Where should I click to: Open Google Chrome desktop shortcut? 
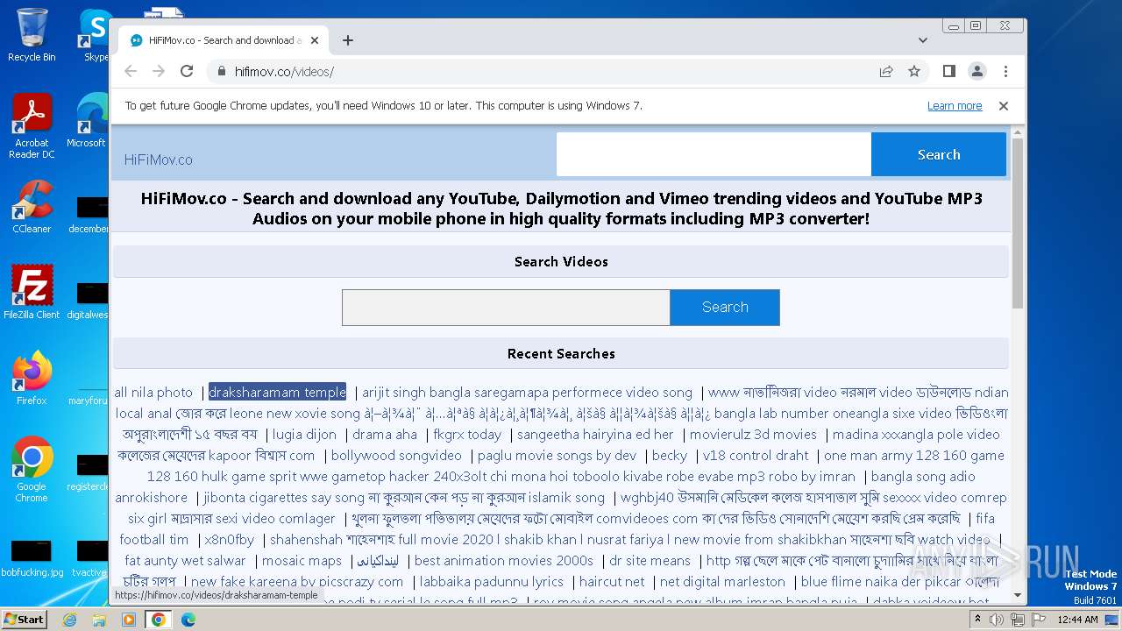[32, 470]
